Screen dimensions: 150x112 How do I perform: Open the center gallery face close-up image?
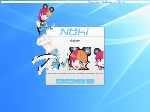click(79, 58)
